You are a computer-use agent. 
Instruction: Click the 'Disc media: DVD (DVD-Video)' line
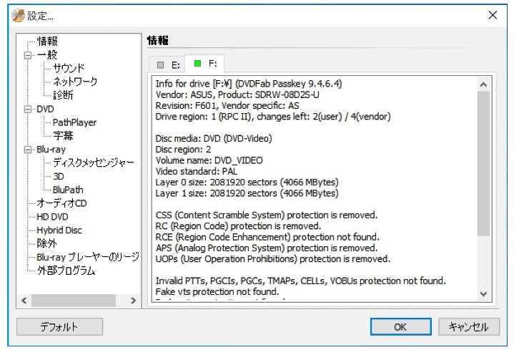coord(214,139)
